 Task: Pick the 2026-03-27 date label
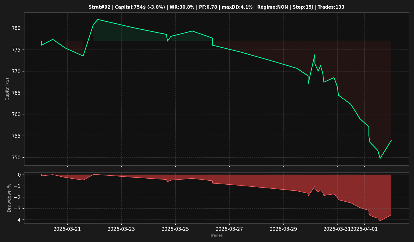(x=229, y=229)
